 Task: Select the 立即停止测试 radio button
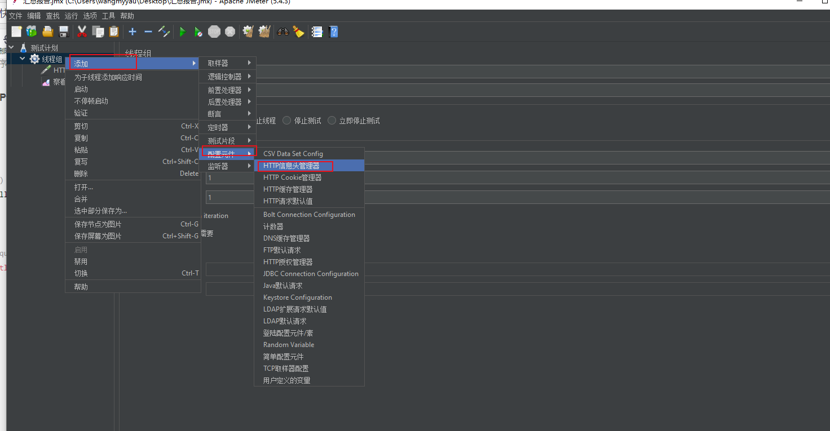coord(332,121)
